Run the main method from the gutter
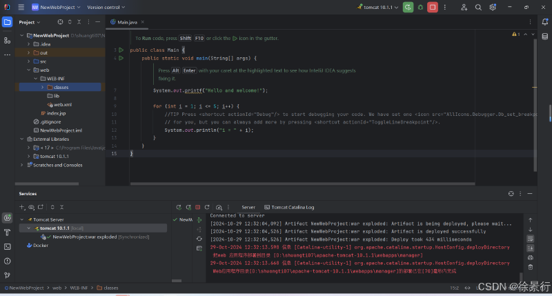This screenshot has height=296, width=552. [x=121, y=58]
